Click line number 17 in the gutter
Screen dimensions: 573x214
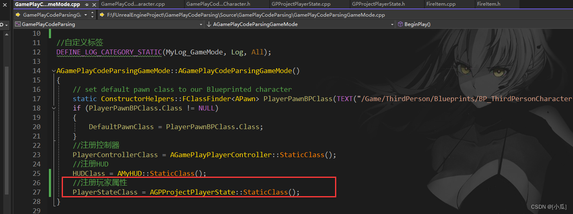37,99
